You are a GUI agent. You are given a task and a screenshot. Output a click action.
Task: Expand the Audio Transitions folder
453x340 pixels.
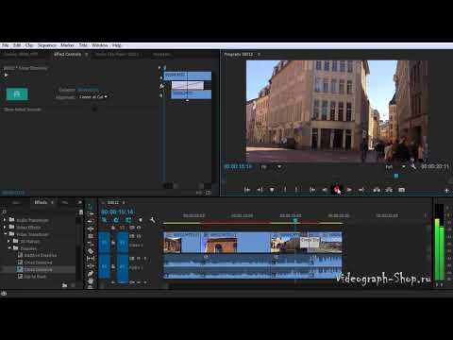5,220
